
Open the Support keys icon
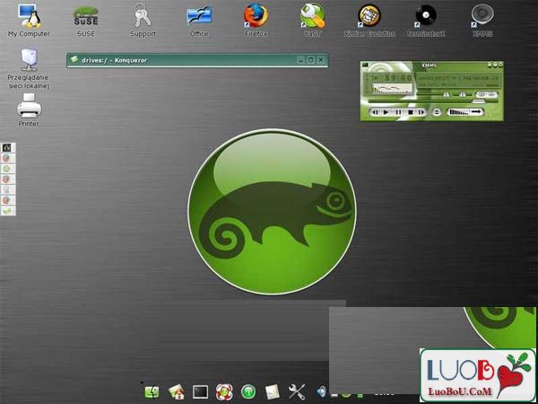click(x=143, y=20)
